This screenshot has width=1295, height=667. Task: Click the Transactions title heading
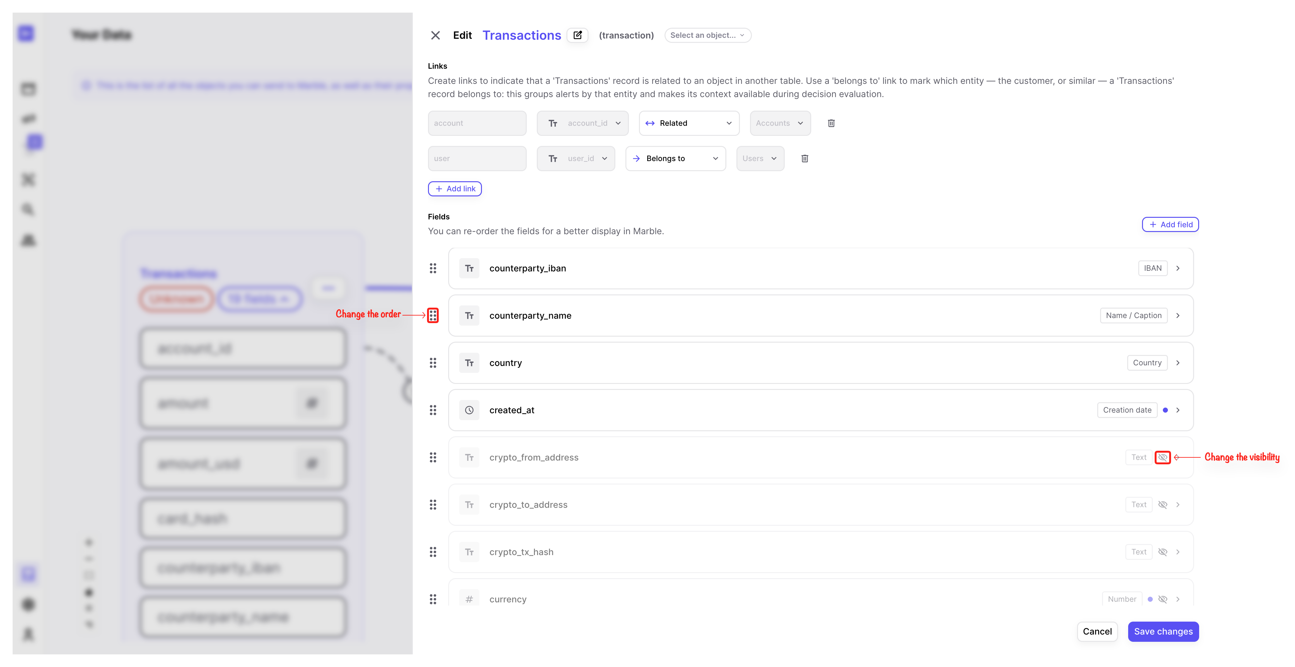522,35
